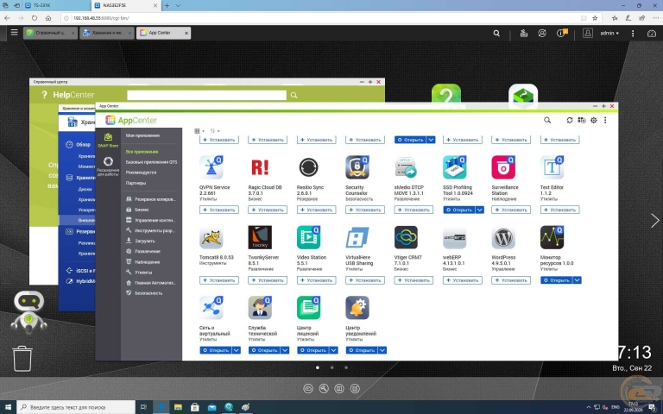Click Установить under Tomcat8
This screenshot has height=414, width=663.
coord(219,280)
